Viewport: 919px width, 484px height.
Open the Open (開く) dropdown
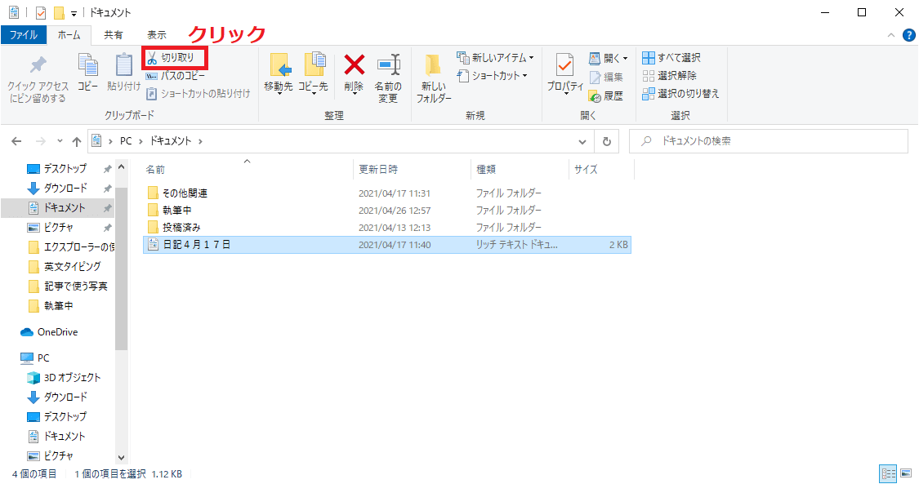609,58
